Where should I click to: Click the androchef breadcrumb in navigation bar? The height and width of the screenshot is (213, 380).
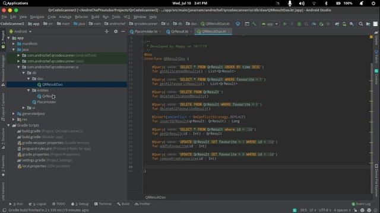[115, 24]
